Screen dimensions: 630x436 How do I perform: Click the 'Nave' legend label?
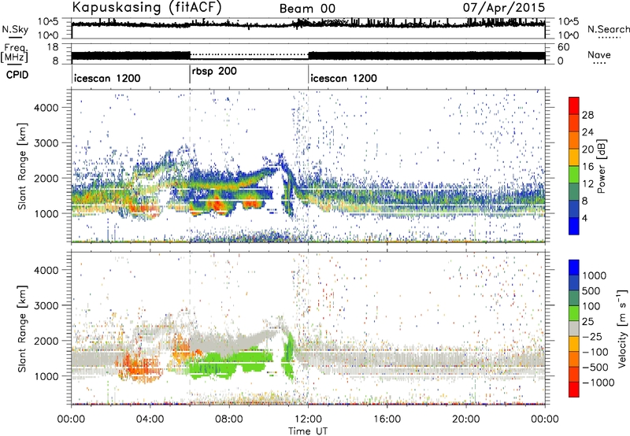pos(599,54)
